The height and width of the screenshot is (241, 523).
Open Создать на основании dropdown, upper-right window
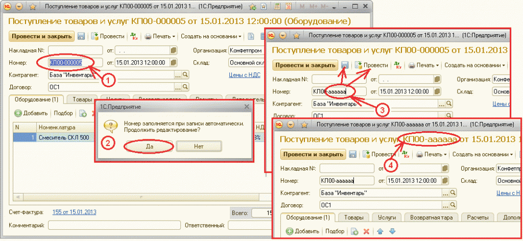point(475,65)
